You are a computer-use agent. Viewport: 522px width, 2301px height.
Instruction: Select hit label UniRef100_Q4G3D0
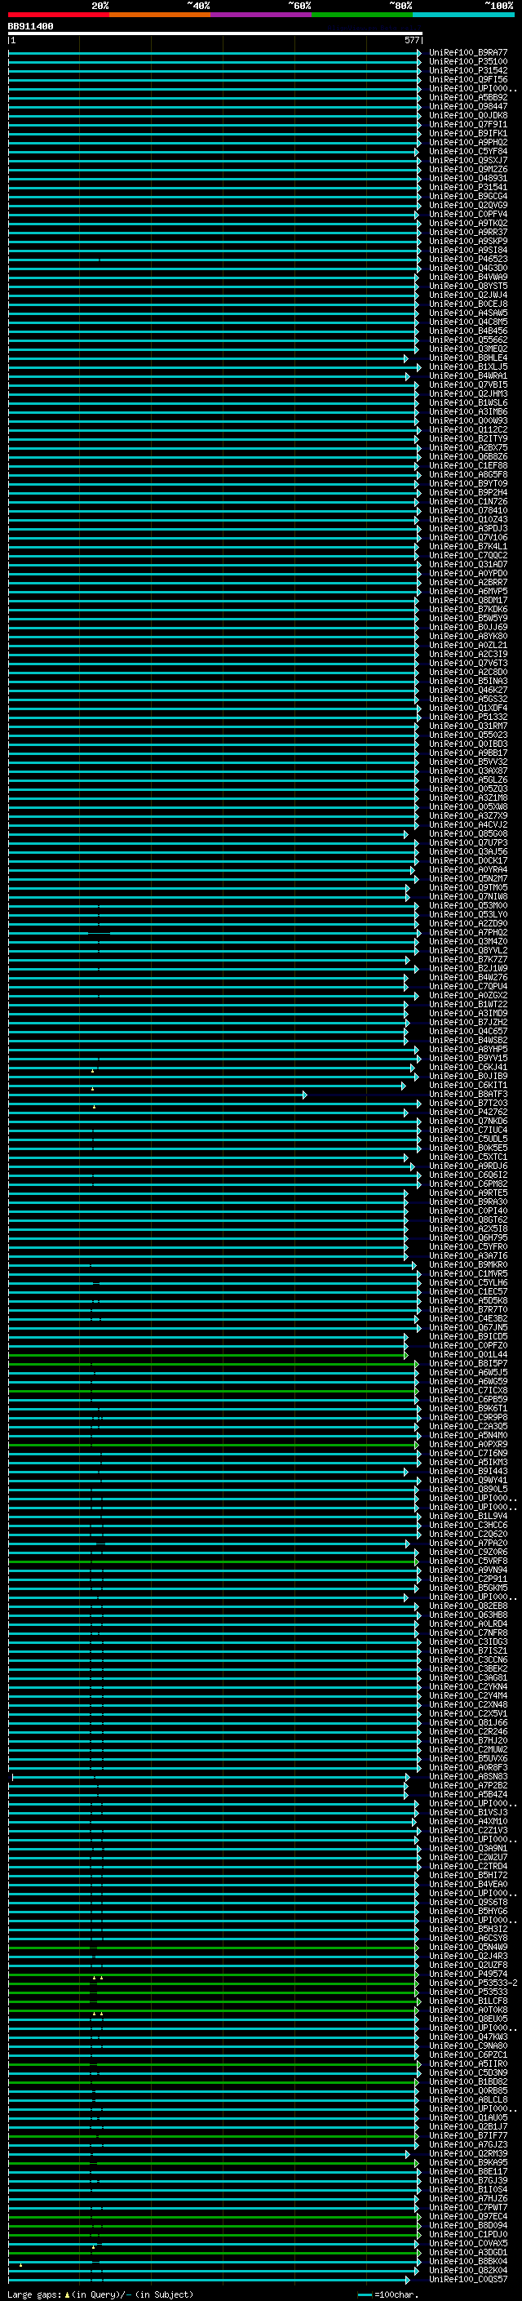coord(468,268)
